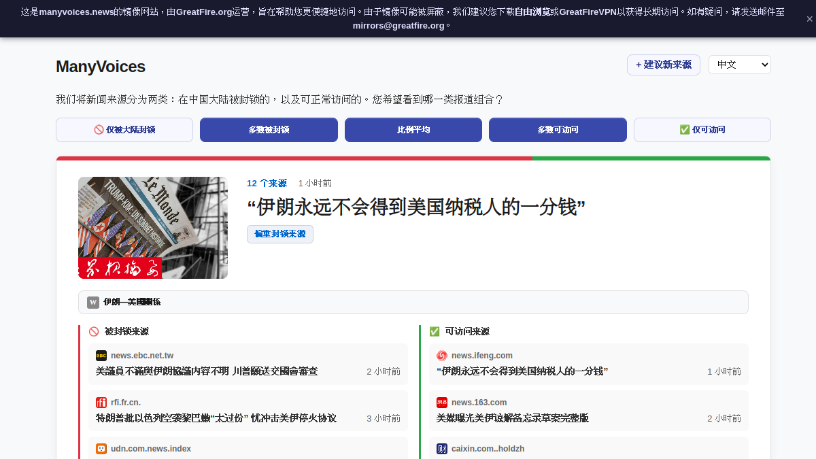
Task: Click the green check icon beside 可访问来源
Action: click(435, 331)
